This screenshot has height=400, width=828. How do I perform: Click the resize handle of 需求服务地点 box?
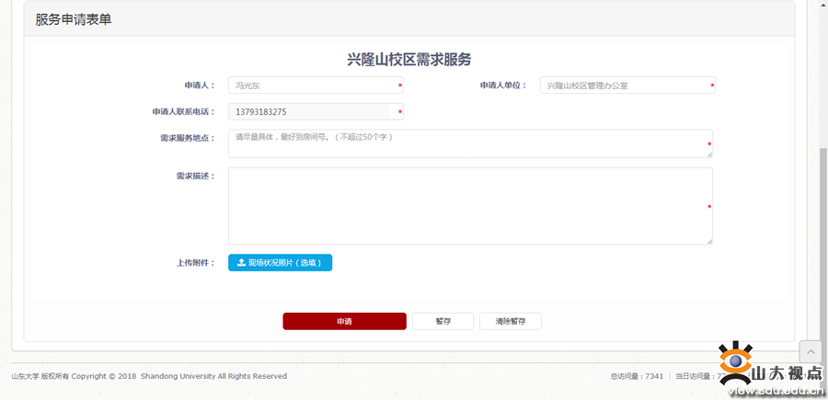[x=709, y=154]
